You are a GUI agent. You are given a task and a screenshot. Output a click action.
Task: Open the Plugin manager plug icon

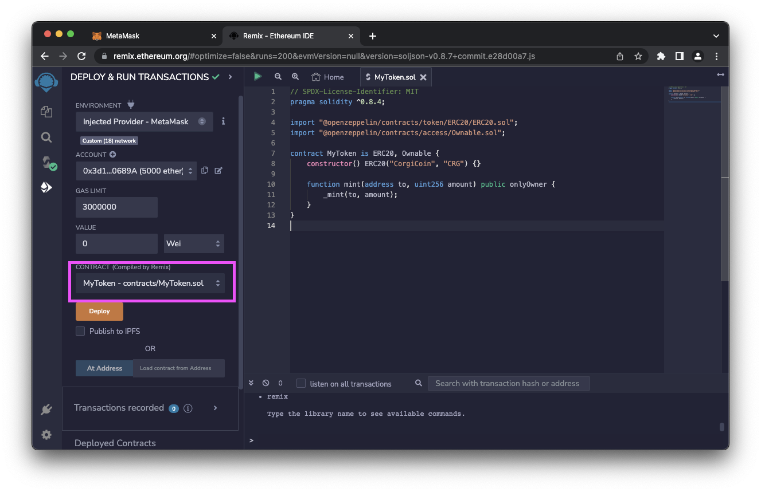tap(46, 410)
